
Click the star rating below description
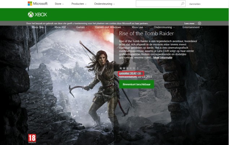(127, 68)
